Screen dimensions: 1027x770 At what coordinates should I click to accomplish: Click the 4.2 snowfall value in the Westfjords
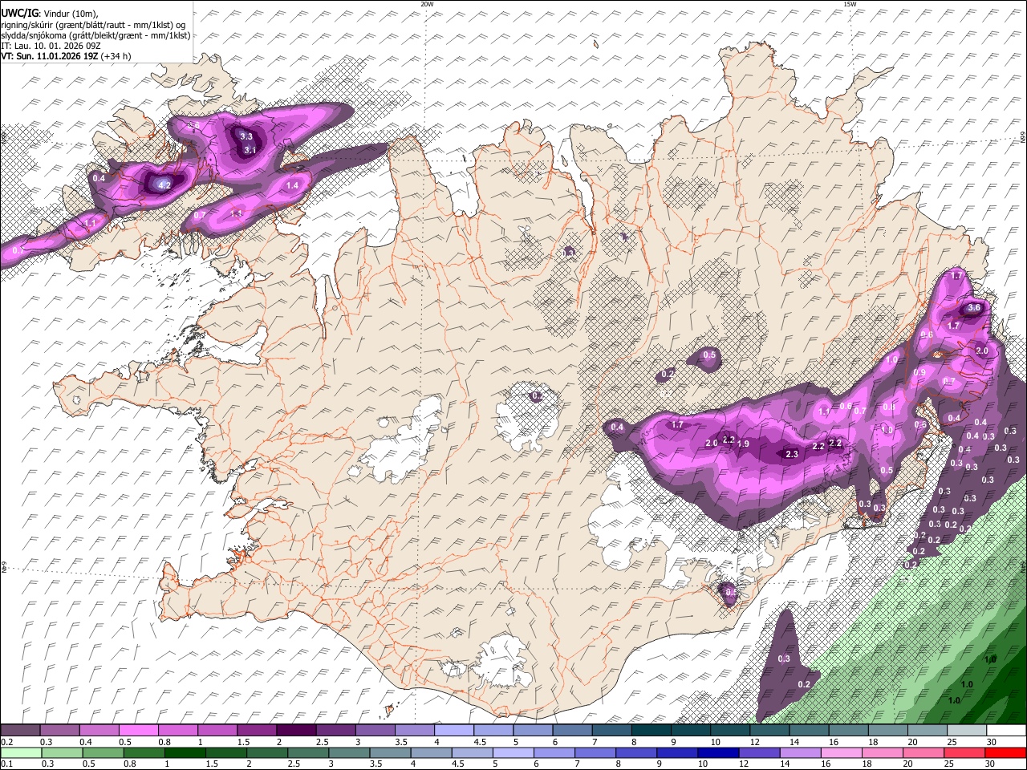pos(164,185)
